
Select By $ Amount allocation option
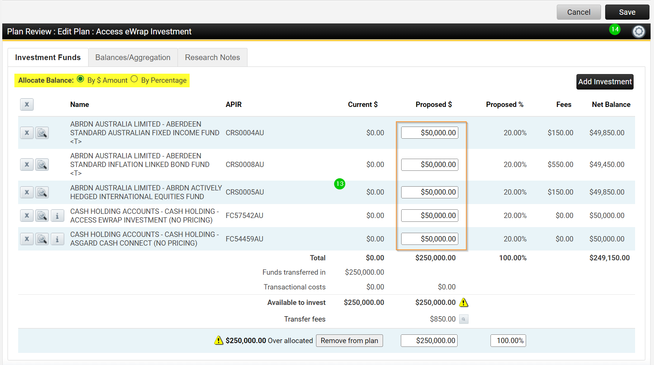pos(80,79)
